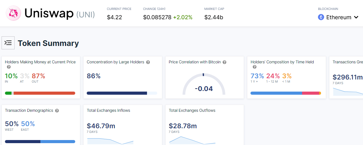The height and width of the screenshot is (145, 363).
Task: Open help icon for Holders' Composition by Time Held
Action: coord(255,67)
